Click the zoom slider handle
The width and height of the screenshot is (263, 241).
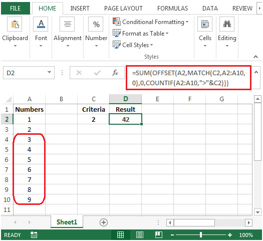pyautogui.click(x=201, y=235)
